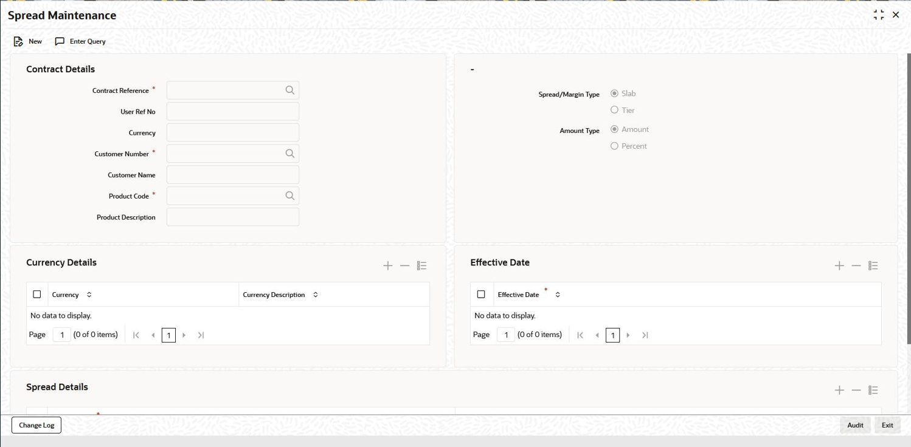This screenshot has width=911, height=447.
Task: Go to first page of Effective Date table
Action: point(580,335)
